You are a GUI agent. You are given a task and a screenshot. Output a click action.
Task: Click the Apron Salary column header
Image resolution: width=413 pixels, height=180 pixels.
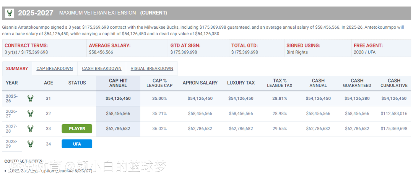pos(200,83)
